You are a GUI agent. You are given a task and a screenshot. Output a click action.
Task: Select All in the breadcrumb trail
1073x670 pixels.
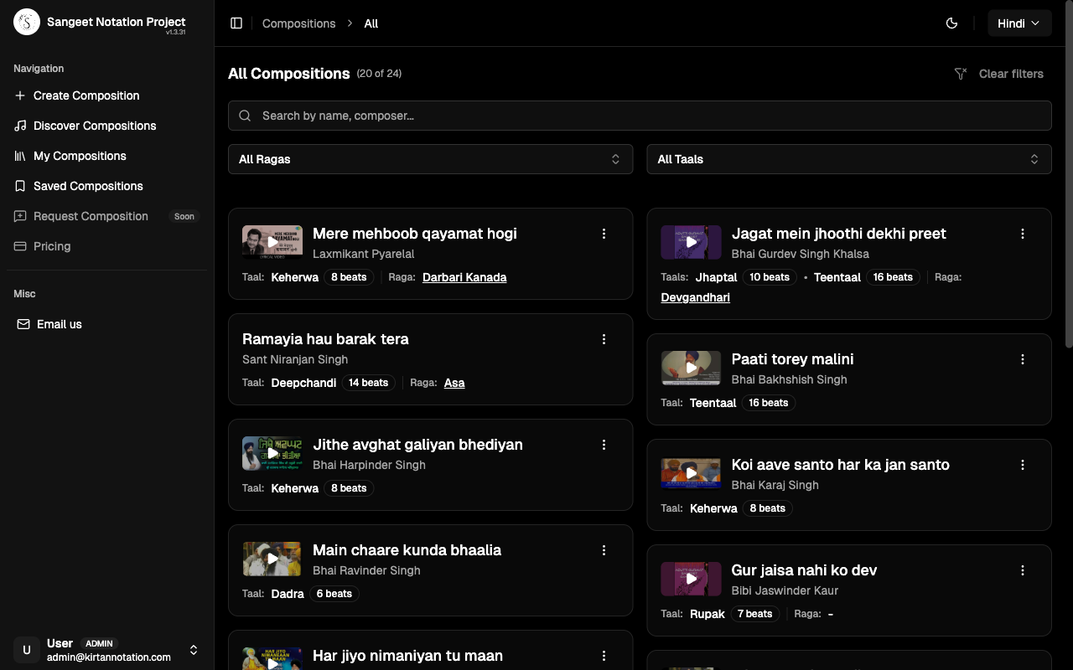click(371, 23)
